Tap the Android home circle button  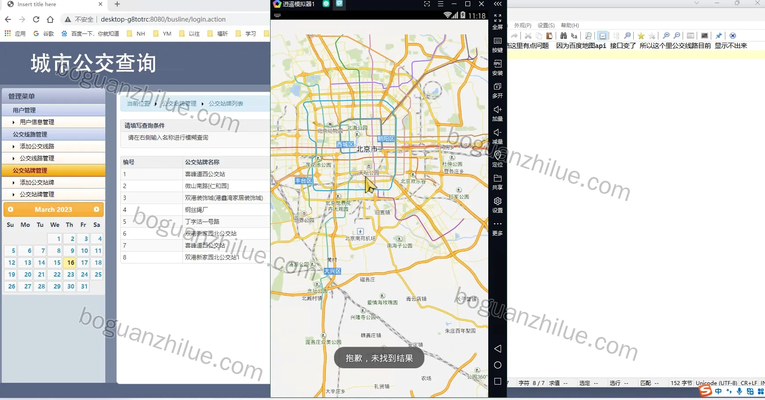498,365
